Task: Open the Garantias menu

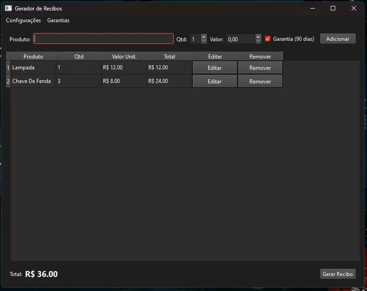Action: click(x=58, y=20)
